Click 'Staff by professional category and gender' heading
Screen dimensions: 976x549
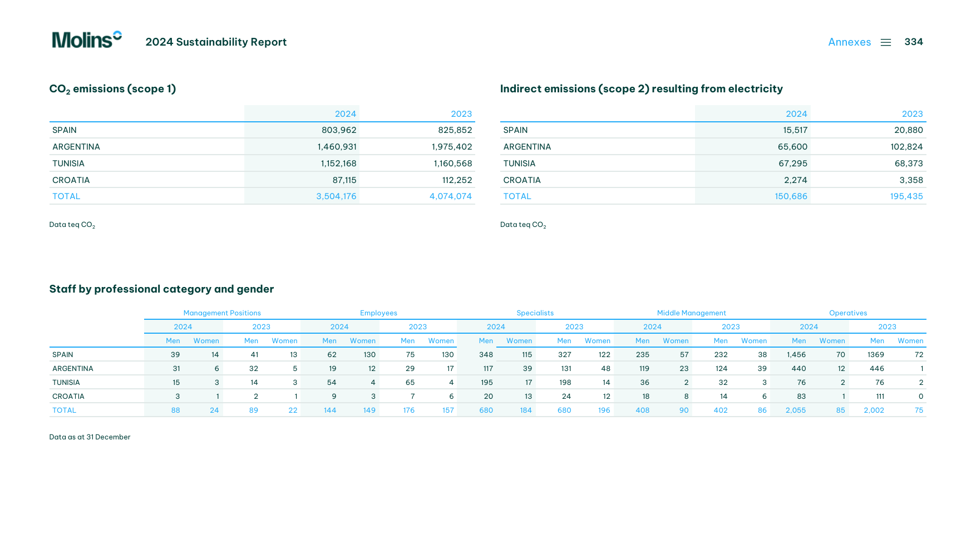[x=161, y=289]
